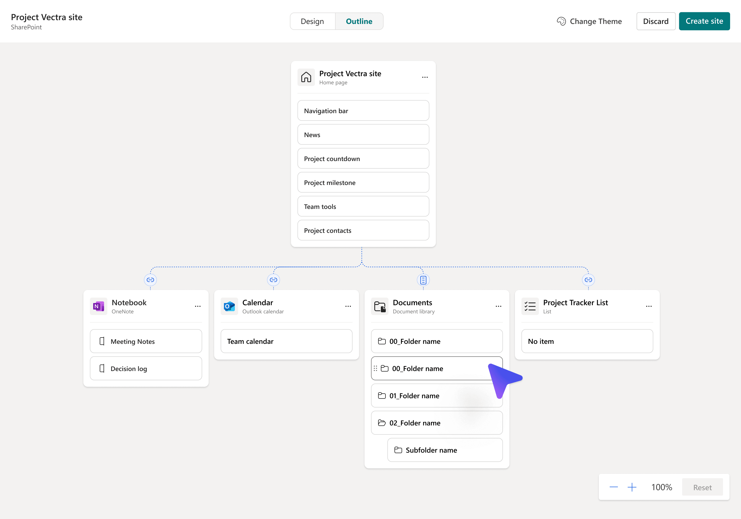Select the Project milestone section
Screen dimensions: 741x519
click(363, 183)
